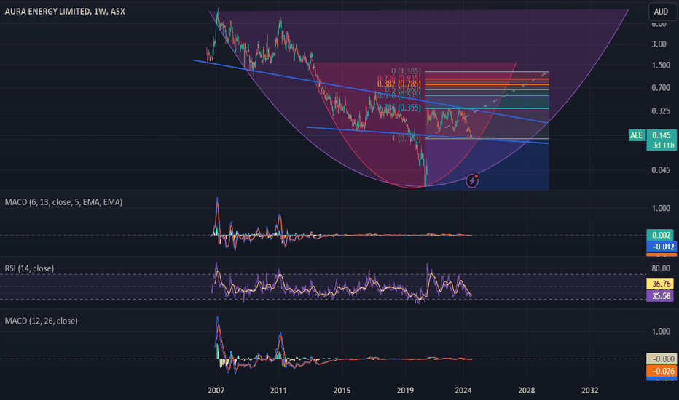Open the RSI (14, close) indicator legend
The image size is (679, 400).
coord(29,268)
